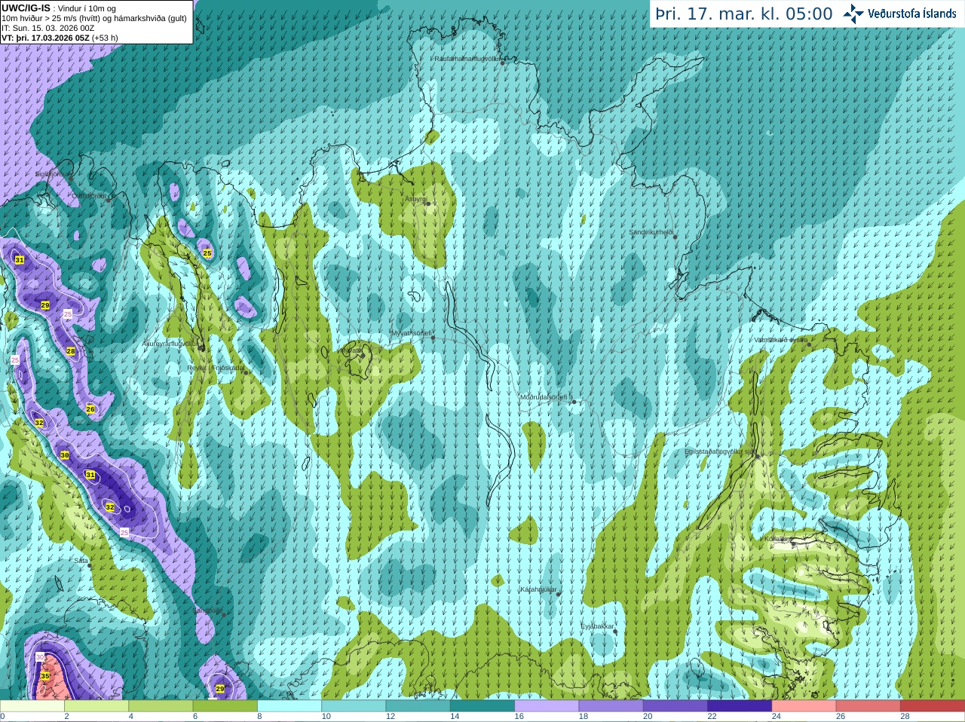
Task: Click the yellow max gust label 25
Action: [207, 253]
